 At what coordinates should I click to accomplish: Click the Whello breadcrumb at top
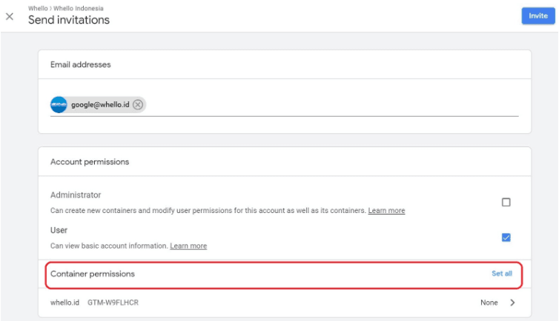click(x=37, y=8)
